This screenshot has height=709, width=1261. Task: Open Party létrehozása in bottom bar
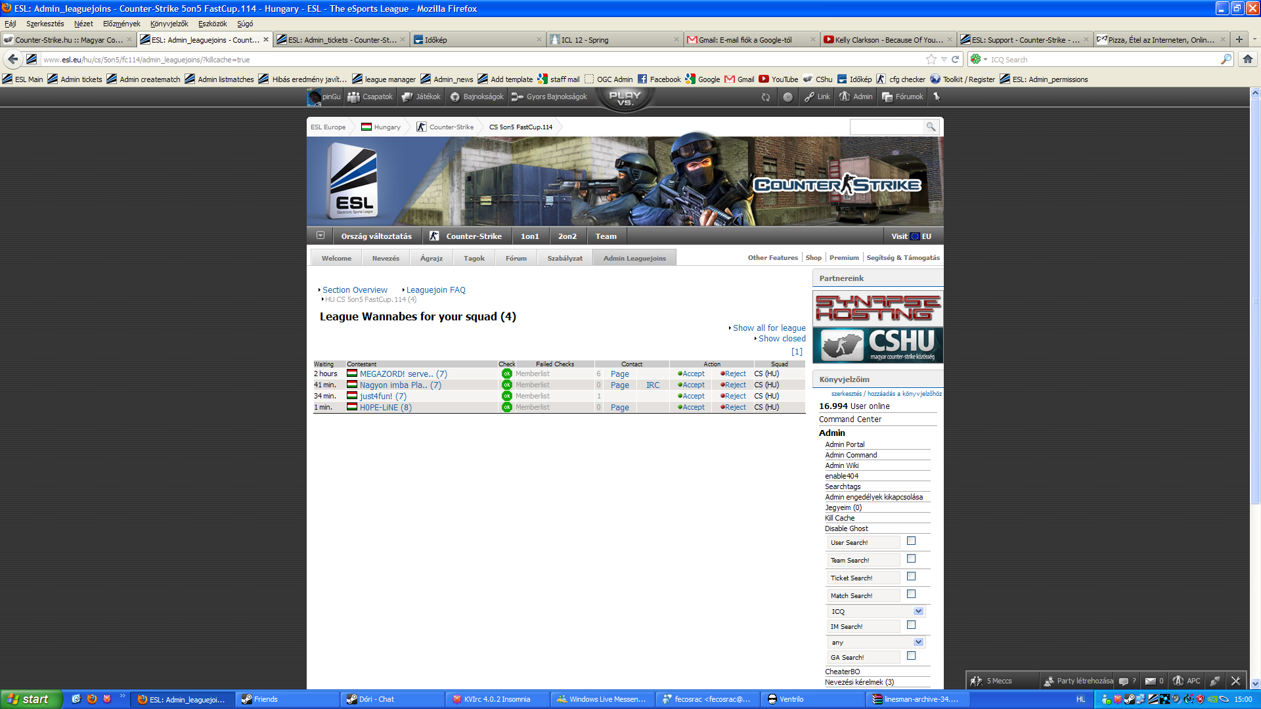(x=1078, y=681)
